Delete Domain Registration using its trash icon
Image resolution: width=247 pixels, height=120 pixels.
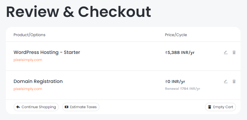pyautogui.click(x=234, y=81)
